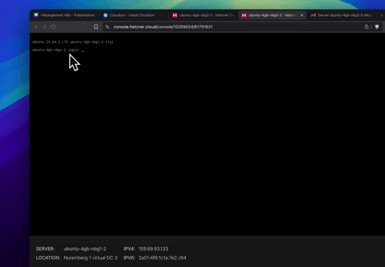This screenshot has height=267, width=385.
Task: Click the server name ubuntu-4gb-nbg1-2 in footer
Action: coord(85,249)
